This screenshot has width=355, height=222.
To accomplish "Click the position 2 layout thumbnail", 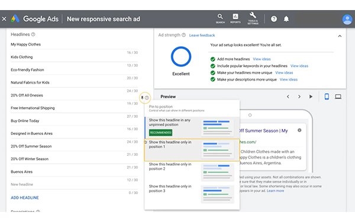I will point(217,172).
